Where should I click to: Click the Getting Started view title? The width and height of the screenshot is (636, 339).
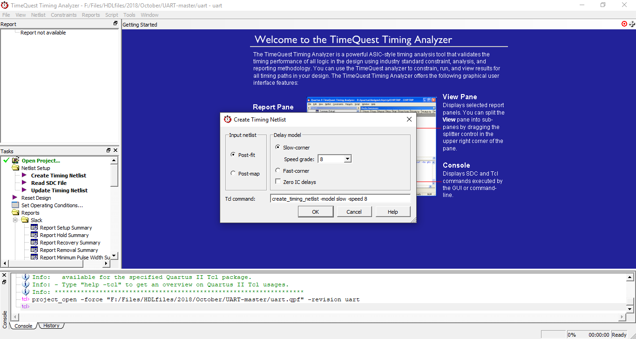(x=140, y=24)
